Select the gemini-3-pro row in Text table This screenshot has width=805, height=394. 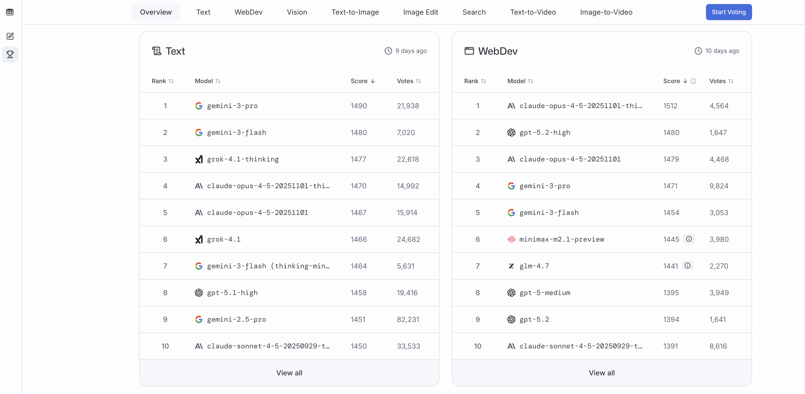pyautogui.click(x=232, y=106)
